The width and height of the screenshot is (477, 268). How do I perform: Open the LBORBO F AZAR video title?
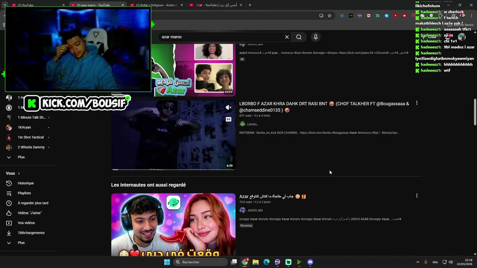tap(324, 107)
